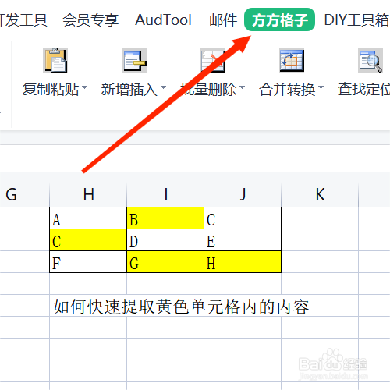This screenshot has width=390, height=390.
Task: Select the cell containing A
Action: (88, 218)
